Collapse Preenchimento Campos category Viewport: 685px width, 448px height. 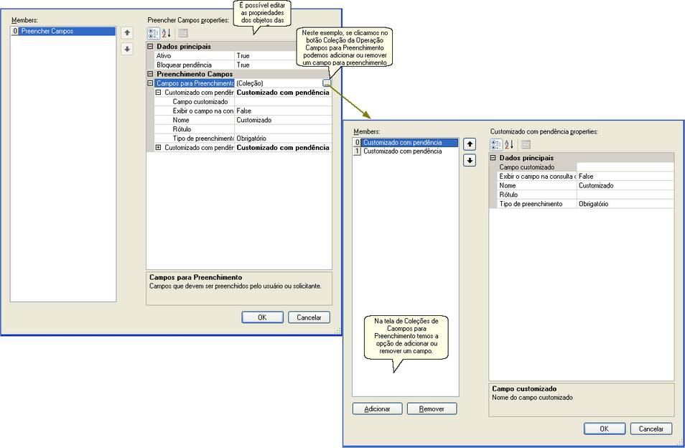point(150,74)
